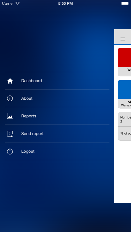Tap the info circle icon beside About

click(x=10, y=98)
